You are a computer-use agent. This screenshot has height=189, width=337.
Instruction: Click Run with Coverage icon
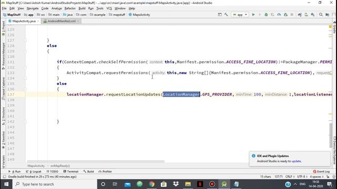click(273, 15)
